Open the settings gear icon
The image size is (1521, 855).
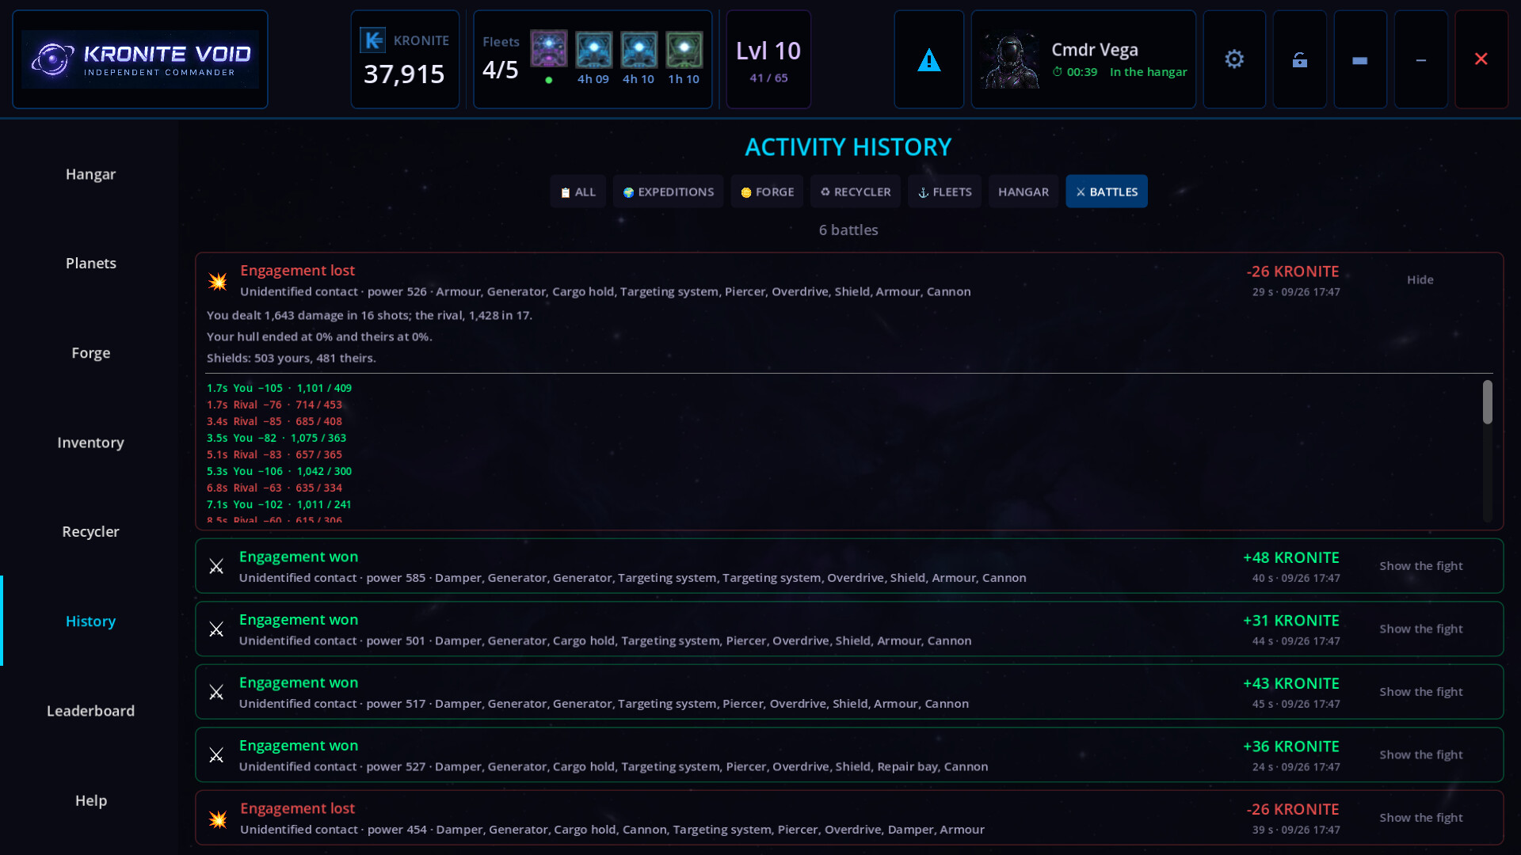click(1234, 59)
